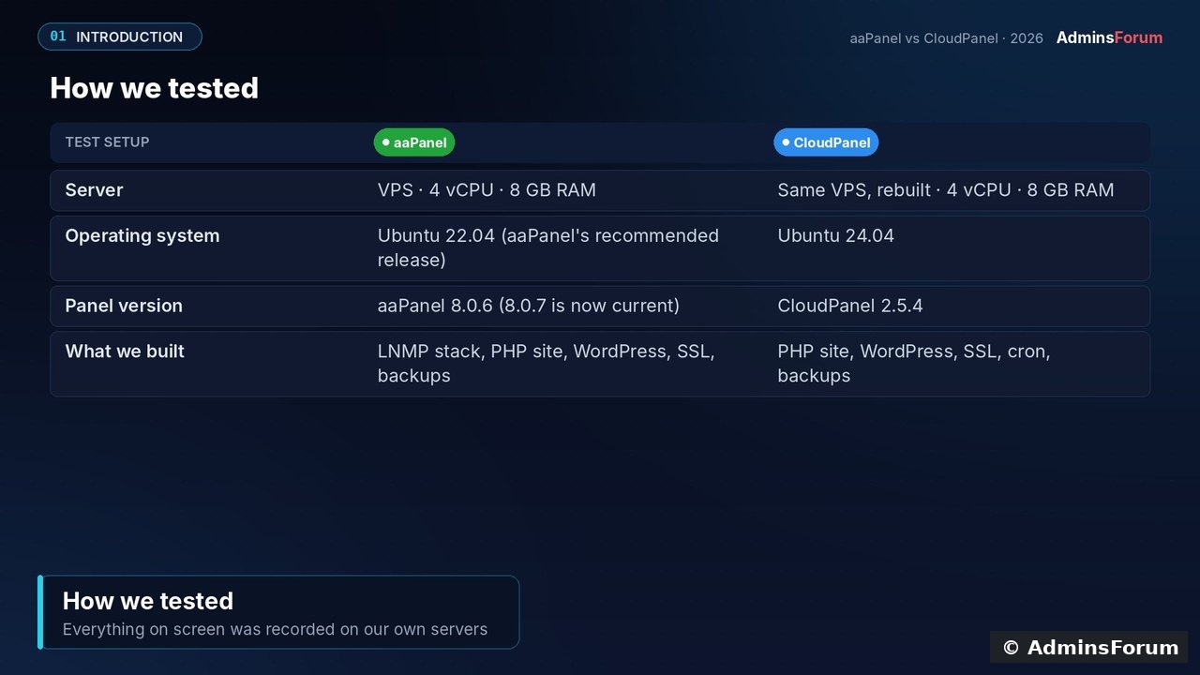The image size is (1200, 675).
Task: Click the 'Operating system' row label
Action: coord(142,236)
